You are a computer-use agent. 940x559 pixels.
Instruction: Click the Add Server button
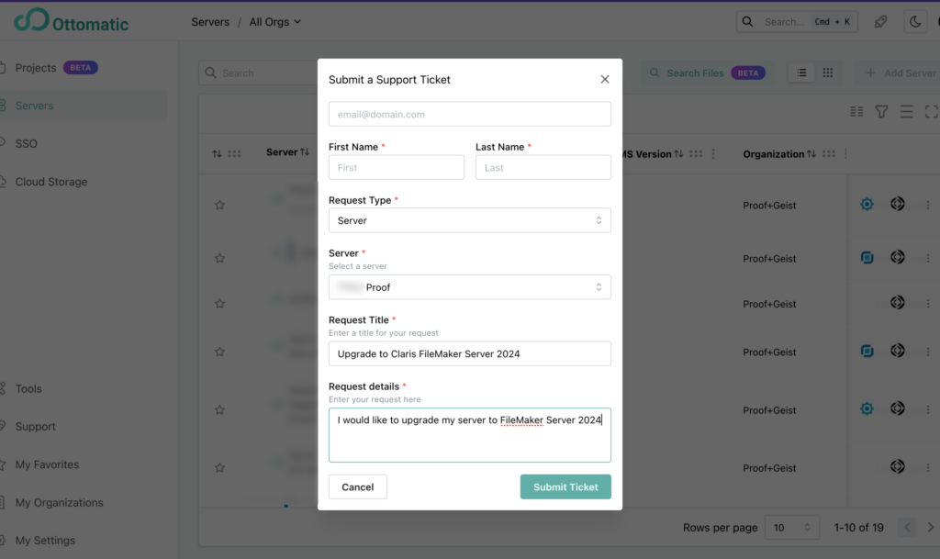click(x=900, y=73)
